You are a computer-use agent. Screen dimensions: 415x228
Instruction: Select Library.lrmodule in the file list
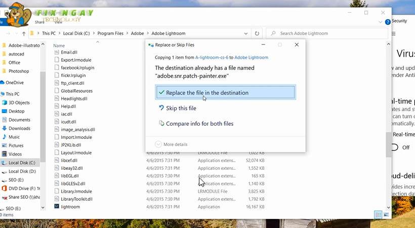tap(76, 191)
